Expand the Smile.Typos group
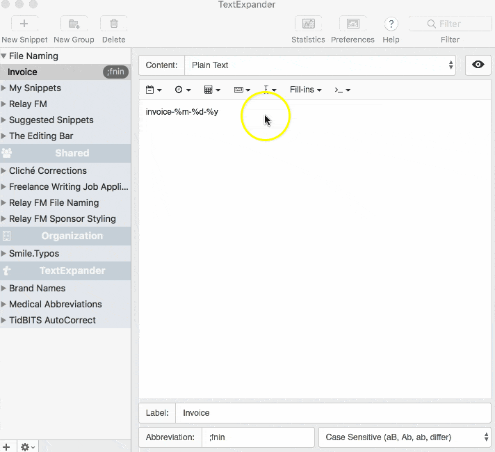Image resolution: width=495 pixels, height=452 pixels. (x=3, y=253)
